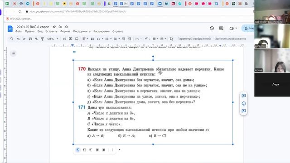Add comment from side panel button
The width and height of the screenshot is (290, 163).
[x=244, y=96]
